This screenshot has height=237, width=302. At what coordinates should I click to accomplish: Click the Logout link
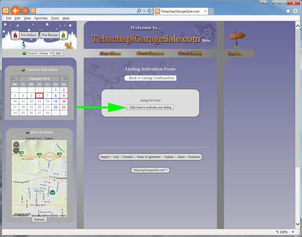coord(235,53)
